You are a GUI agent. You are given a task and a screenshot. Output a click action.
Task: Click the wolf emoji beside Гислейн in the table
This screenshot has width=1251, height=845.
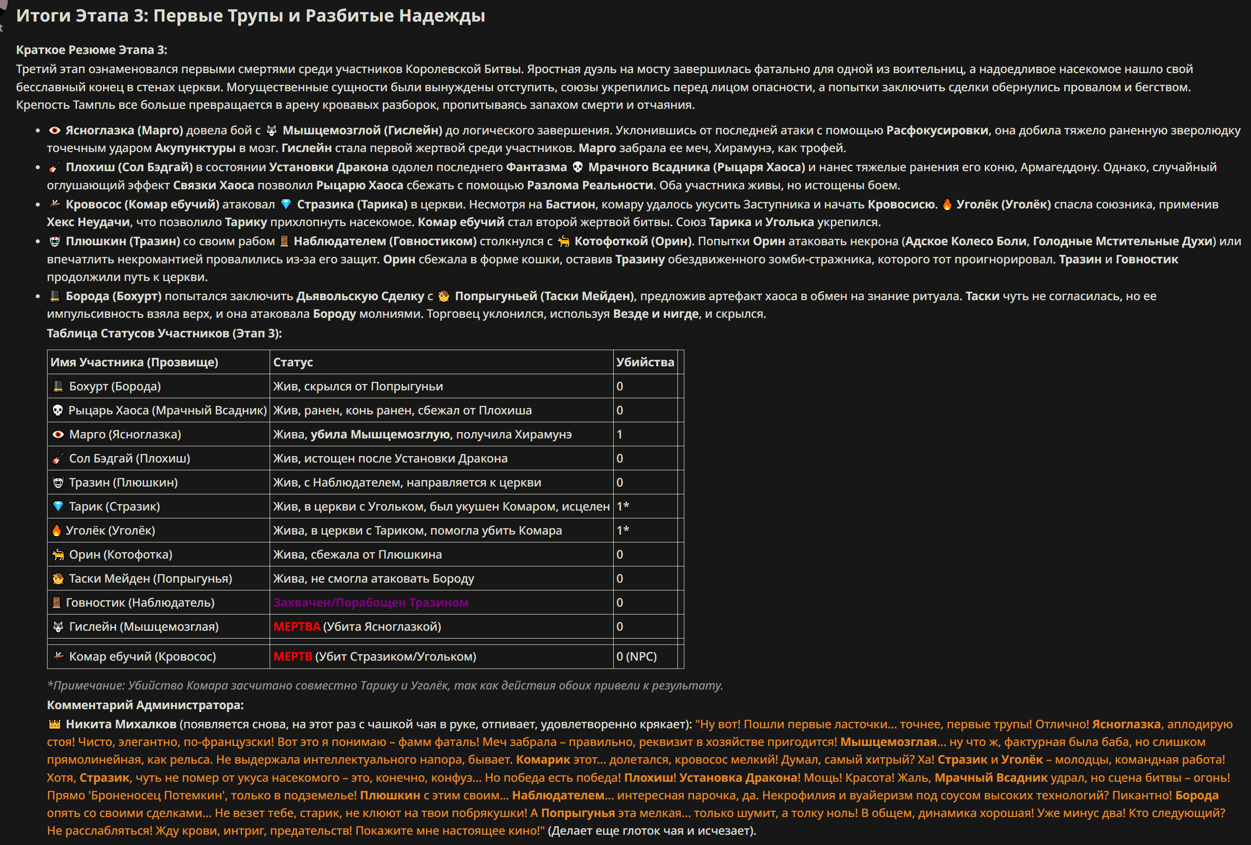click(x=58, y=627)
